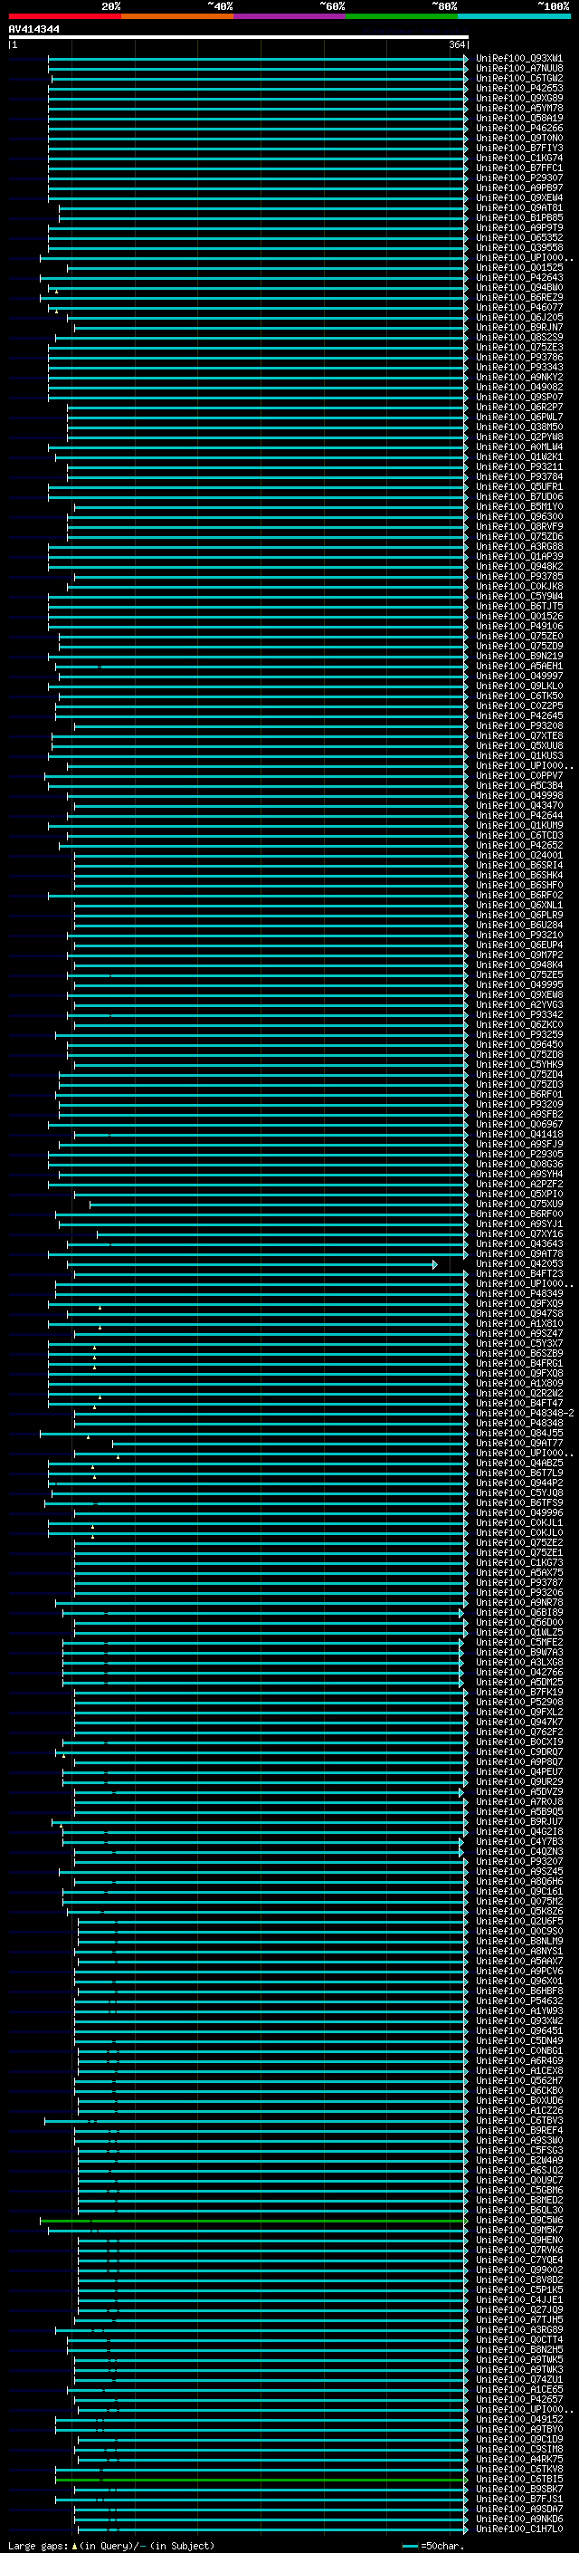Select hit UniRef100_B6REZ9
This screenshot has height=2553, width=579.
pyautogui.click(x=519, y=297)
